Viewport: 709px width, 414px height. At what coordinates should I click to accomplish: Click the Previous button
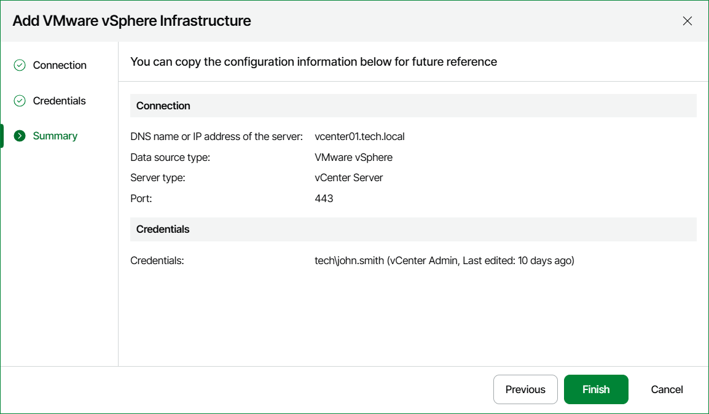coord(525,389)
